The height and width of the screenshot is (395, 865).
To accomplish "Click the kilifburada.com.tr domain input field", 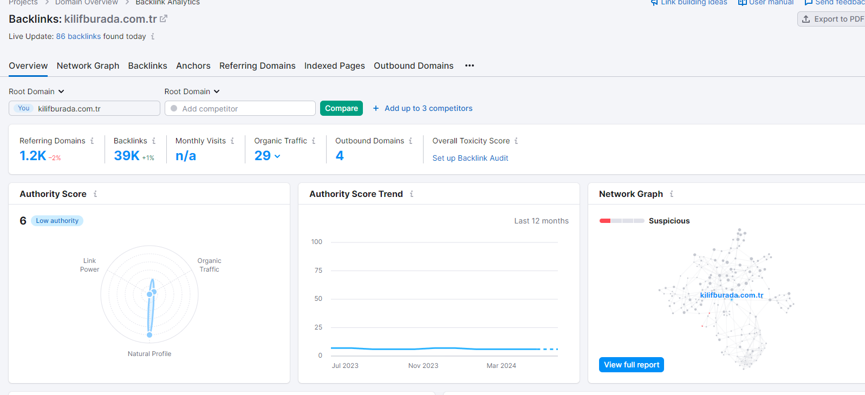I will [84, 108].
